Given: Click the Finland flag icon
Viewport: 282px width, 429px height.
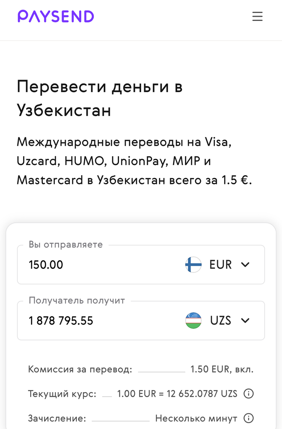Looking at the screenshot, I should coord(193,265).
